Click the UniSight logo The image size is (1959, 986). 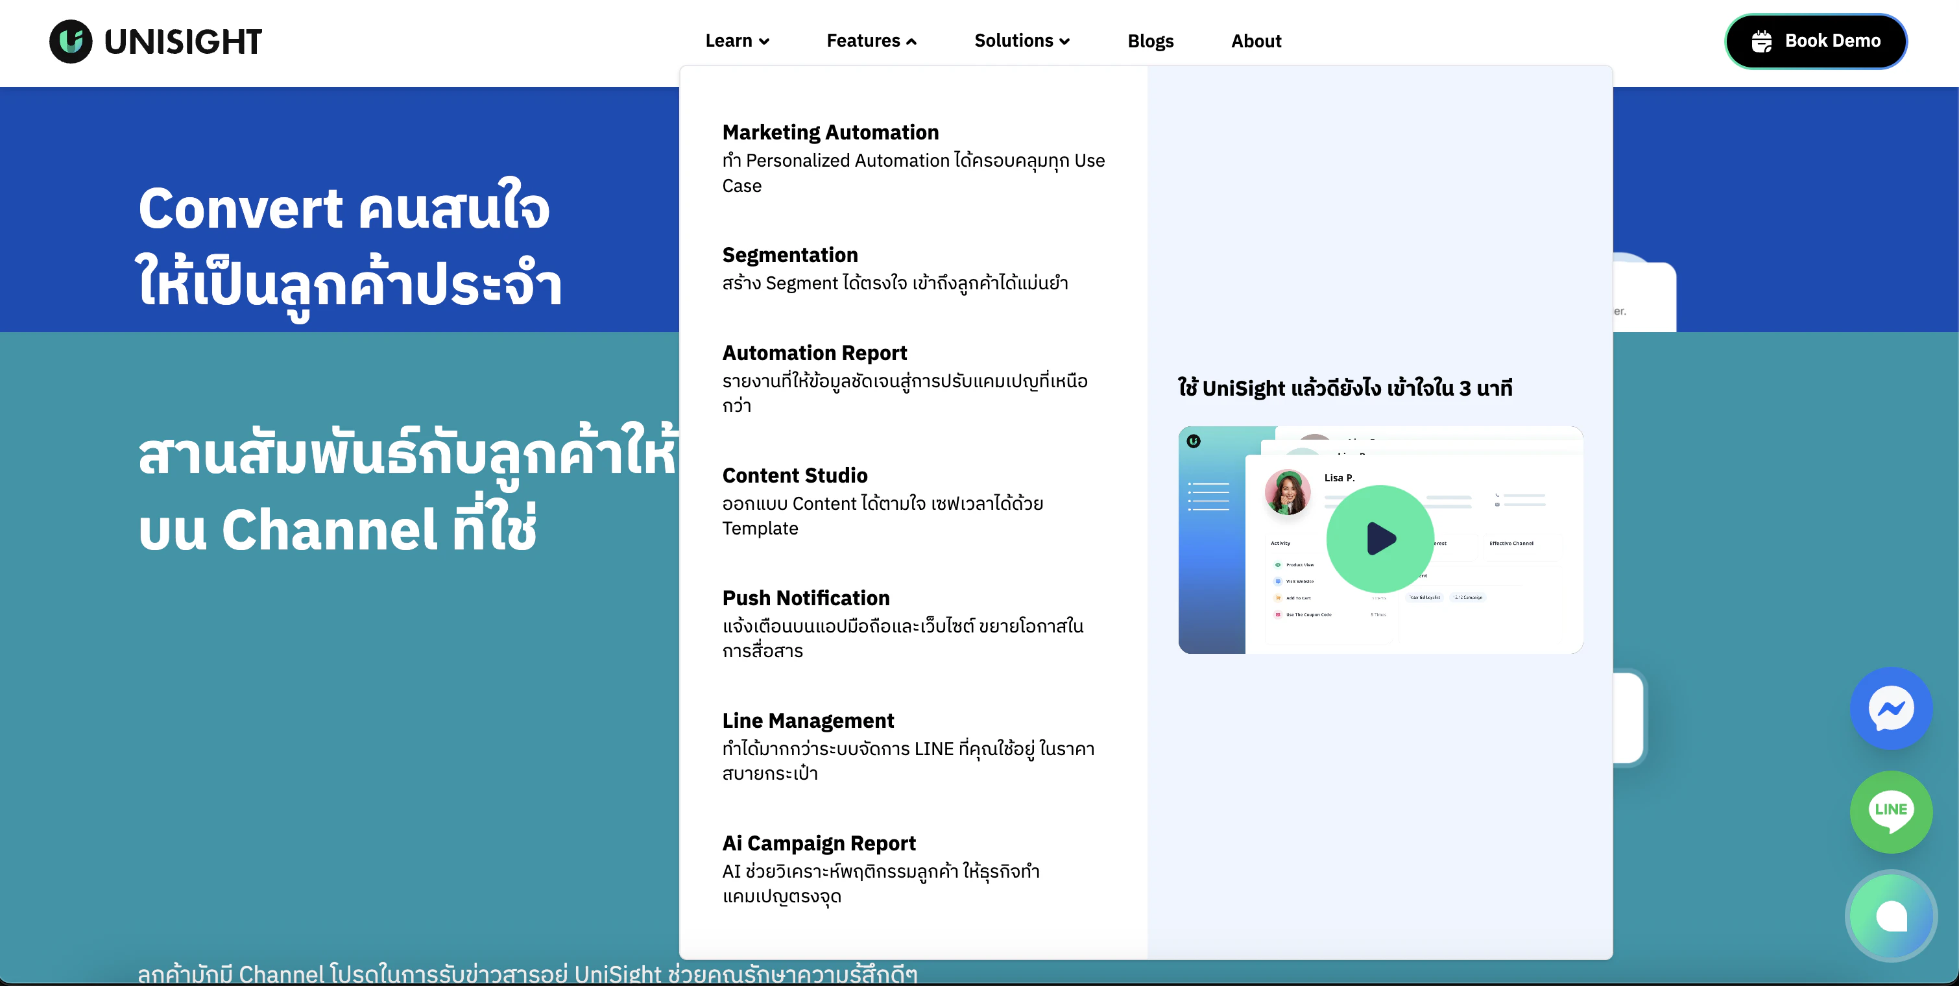point(154,41)
